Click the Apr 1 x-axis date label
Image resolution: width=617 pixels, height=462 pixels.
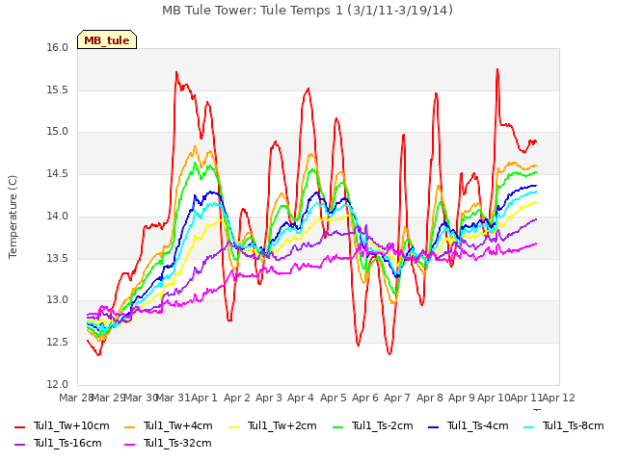(x=204, y=398)
